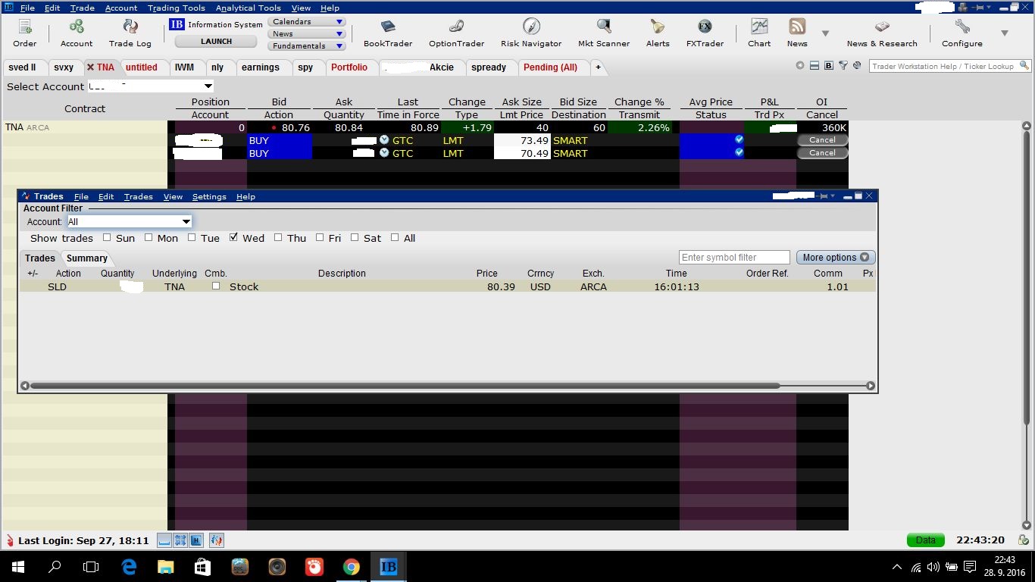Switch to the Summary tab in Trades
Image resolution: width=1035 pixels, height=582 pixels.
click(x=87, y=258)
